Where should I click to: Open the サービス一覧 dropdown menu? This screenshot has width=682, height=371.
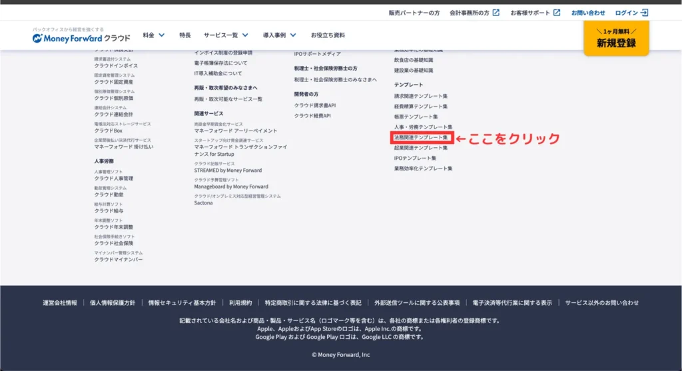[x=226, y=35]
